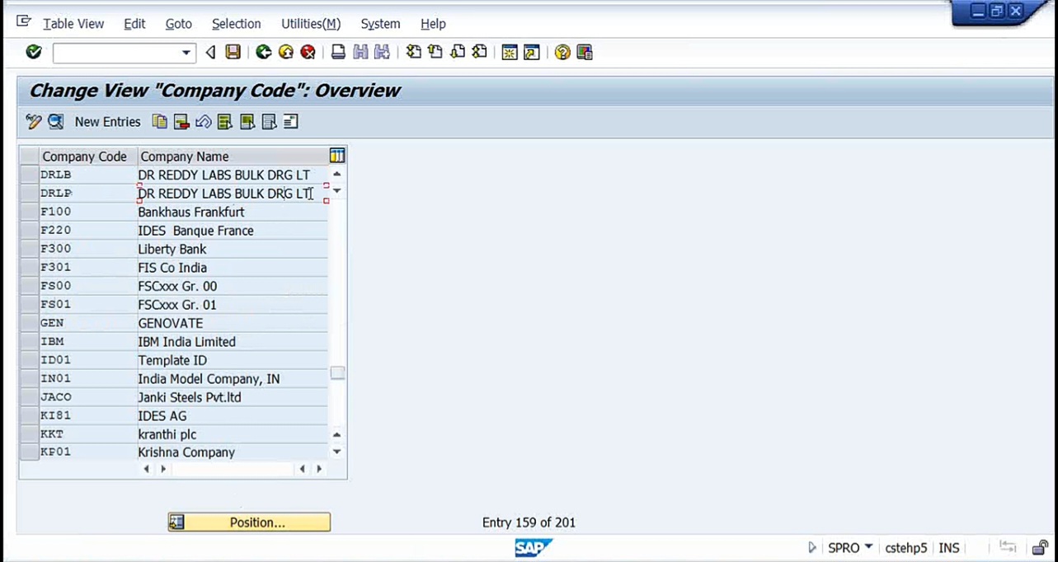Click the vertical scrollbar thumb of table
This screenshot has width=1058, height=562.
pos(337,372)
